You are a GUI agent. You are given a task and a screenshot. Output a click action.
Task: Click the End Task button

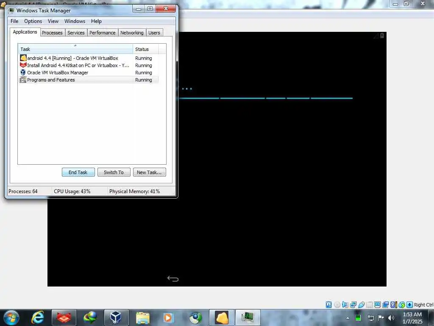(x=78, y=172)
